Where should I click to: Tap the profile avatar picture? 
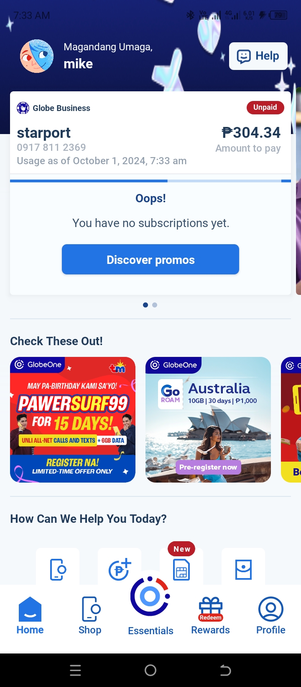pos(37,56)
